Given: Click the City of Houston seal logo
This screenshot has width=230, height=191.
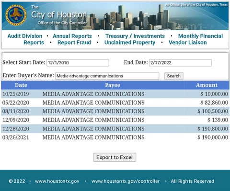Looking at the screenshot, I should point(16,15).
